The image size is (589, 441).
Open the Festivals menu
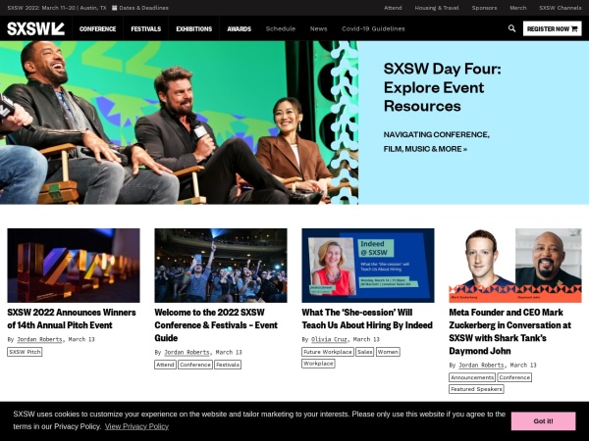145,28
